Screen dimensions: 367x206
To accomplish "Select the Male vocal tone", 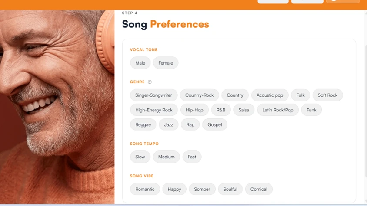I will click(140, 63).
